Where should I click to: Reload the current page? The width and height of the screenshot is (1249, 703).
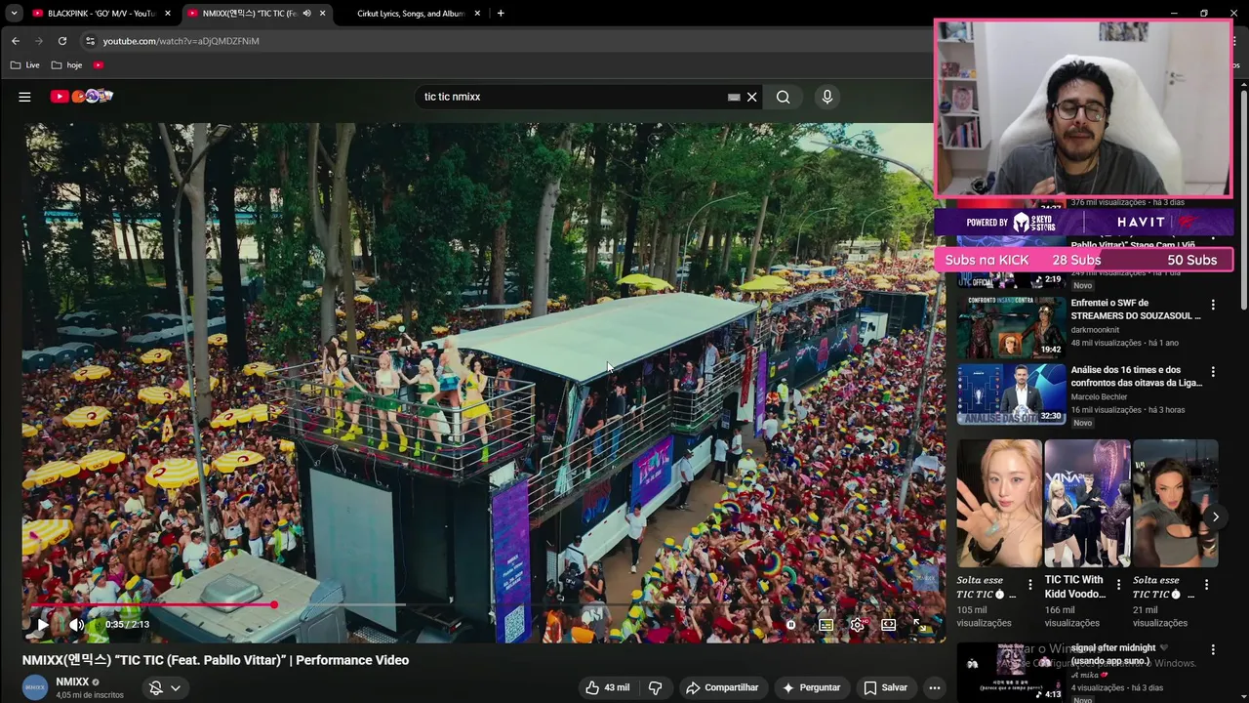point(62,41)
